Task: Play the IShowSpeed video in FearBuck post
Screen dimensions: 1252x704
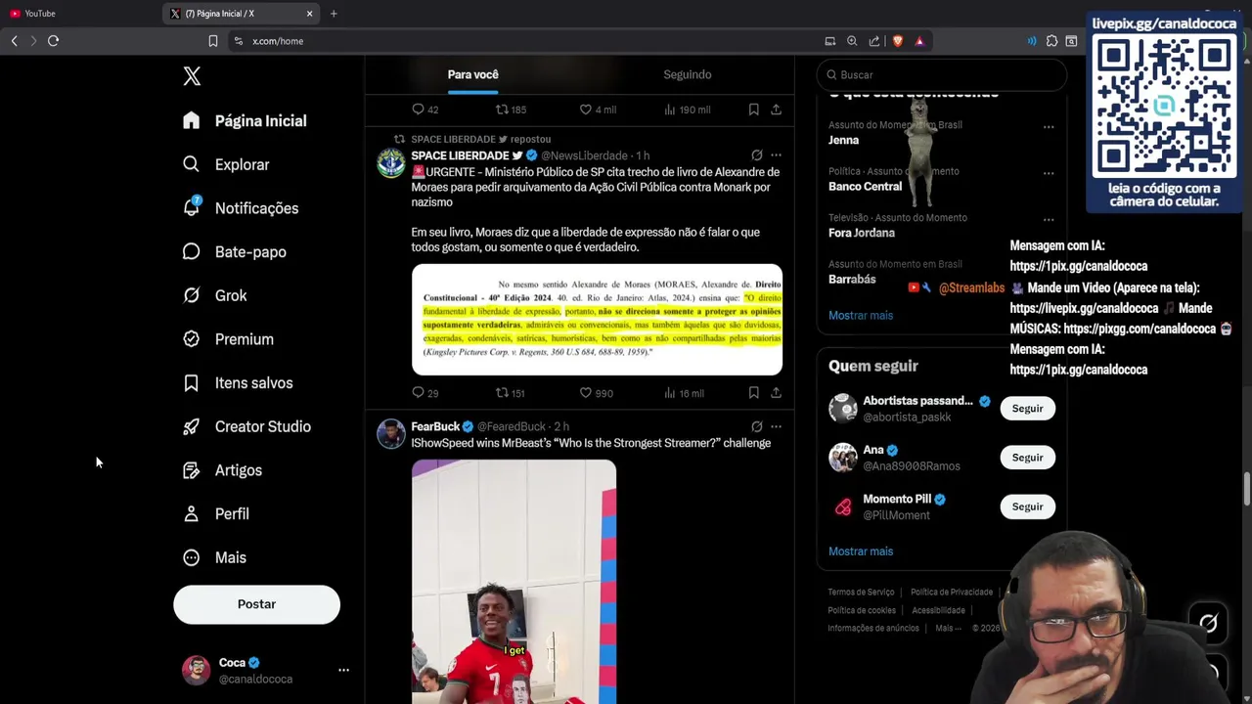Action: [x=514, y=582]
